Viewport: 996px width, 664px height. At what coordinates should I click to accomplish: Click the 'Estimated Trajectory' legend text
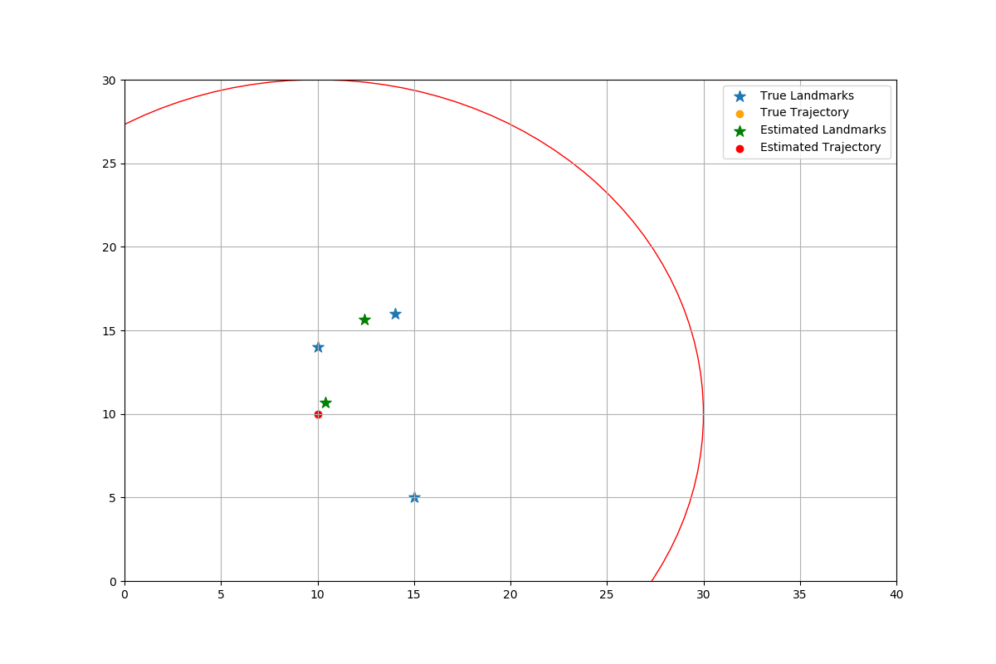[820, 148]
